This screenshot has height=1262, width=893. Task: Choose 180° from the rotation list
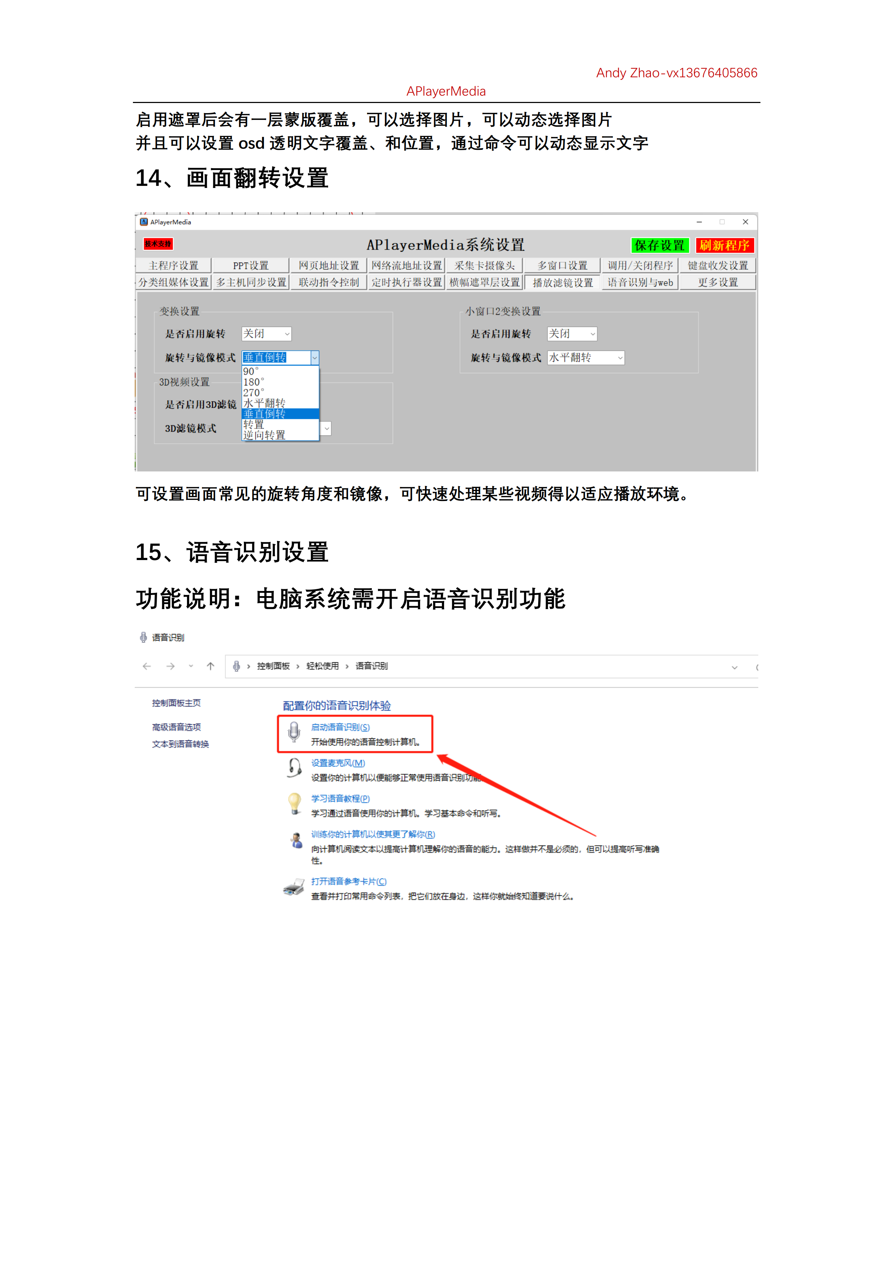tap(281, 382)
